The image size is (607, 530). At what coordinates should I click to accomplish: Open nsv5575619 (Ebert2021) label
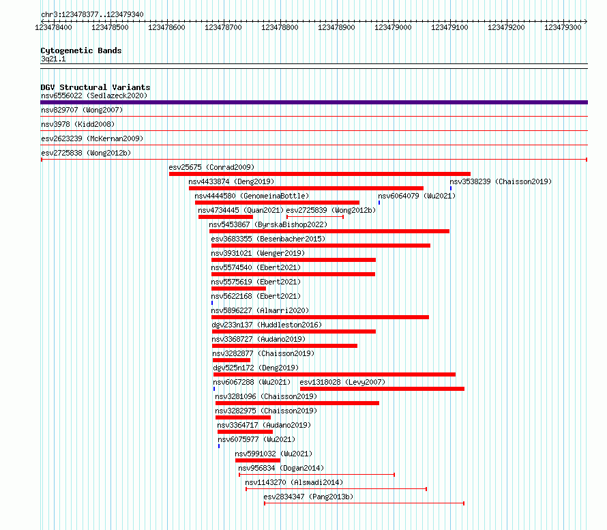click(x=256, y=282)
